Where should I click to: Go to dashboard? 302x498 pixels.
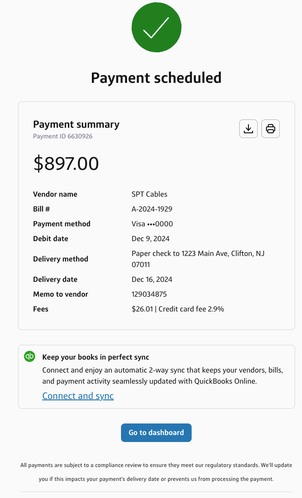(x=156, y=432)
